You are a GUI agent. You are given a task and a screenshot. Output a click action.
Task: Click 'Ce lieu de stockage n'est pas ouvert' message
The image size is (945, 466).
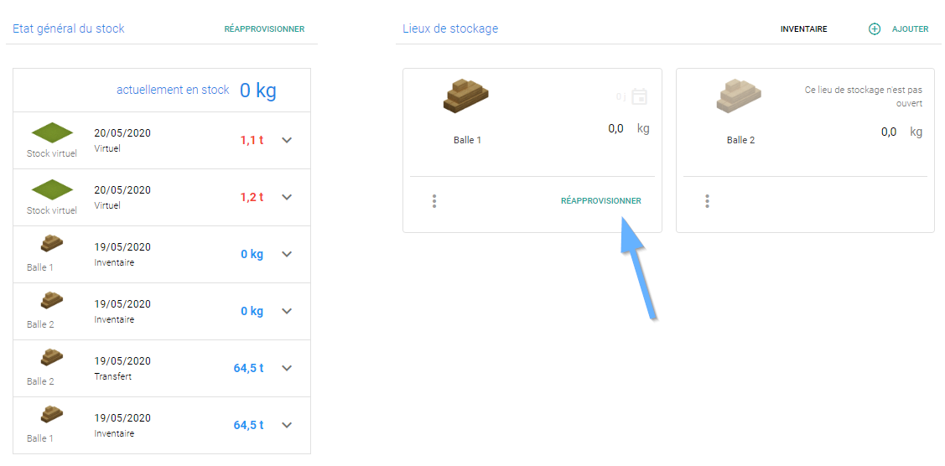(x=864, y=96)
